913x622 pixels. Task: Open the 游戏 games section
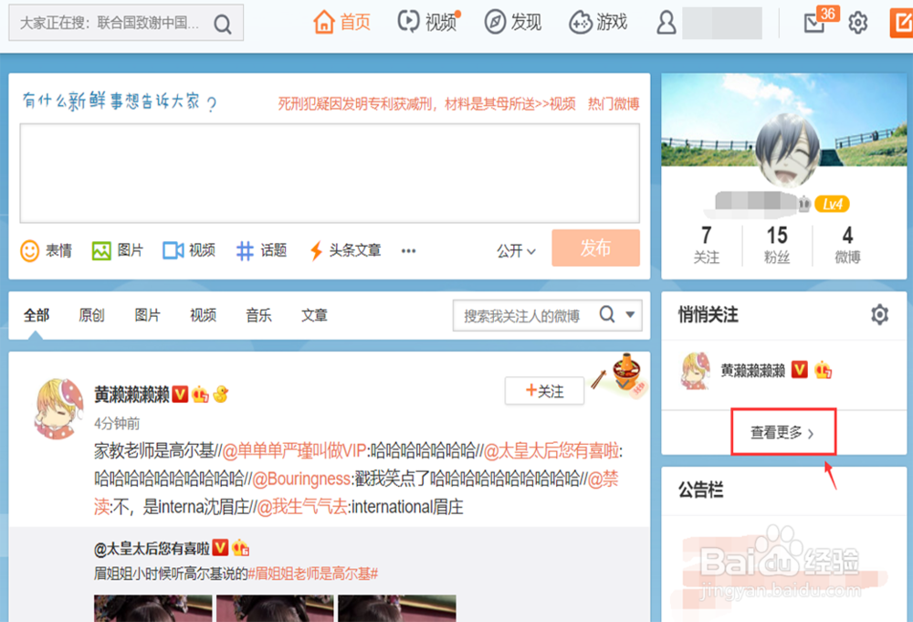click(x=597, y=21)
